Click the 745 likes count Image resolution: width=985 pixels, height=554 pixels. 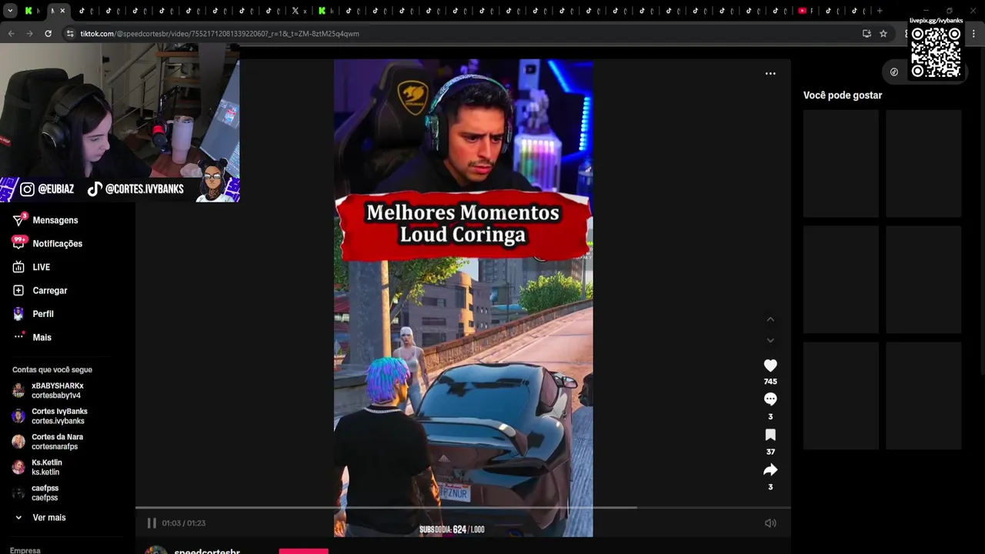point(770,382)
